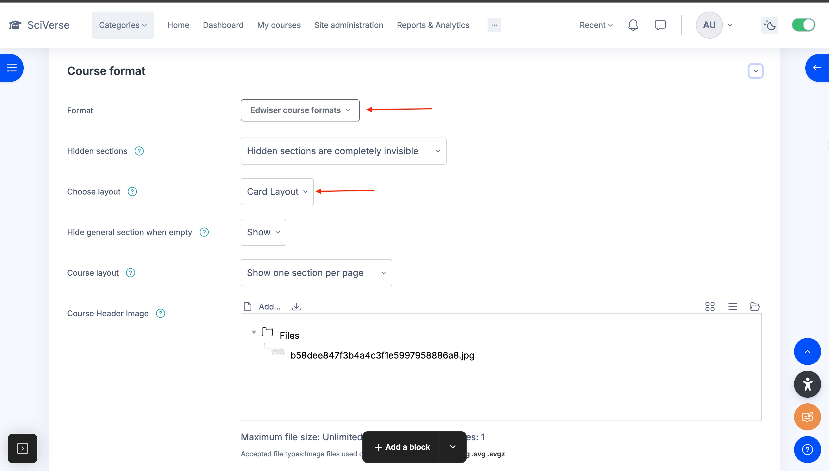Open the blue help question button
The image size is (829, 471).
pos(807,449)
